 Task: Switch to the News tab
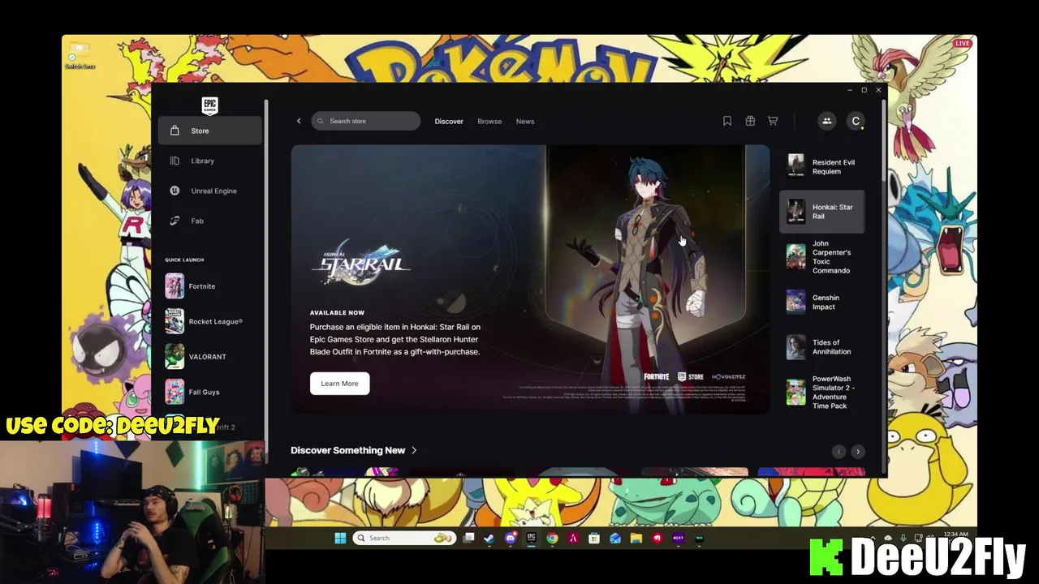point(525,121)
